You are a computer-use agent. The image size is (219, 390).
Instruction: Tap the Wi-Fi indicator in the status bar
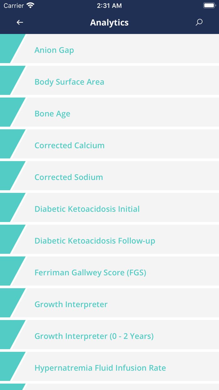tap(30, 5)
